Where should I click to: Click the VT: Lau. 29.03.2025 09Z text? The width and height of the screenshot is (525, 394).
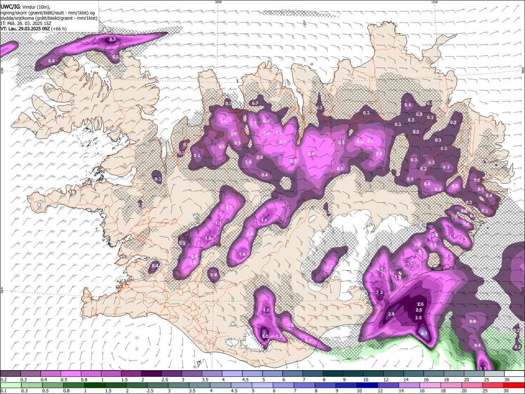coord(25,29)
